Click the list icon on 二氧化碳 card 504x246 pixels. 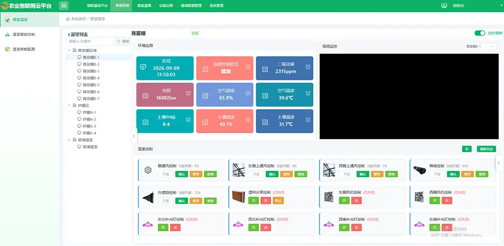[265, 69]
